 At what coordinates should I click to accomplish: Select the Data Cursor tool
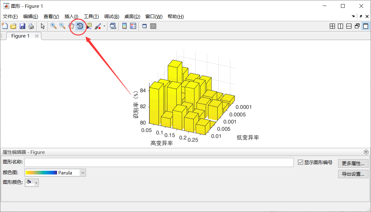pos(89,26)
